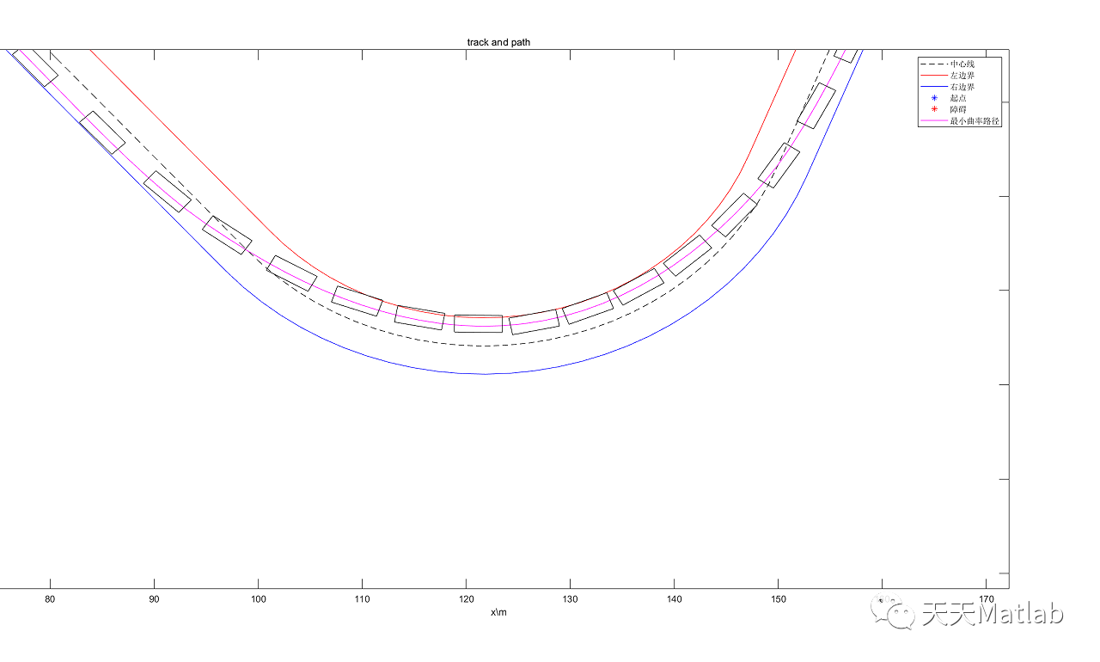Click the x-axis tick label 110
This screenshot has height=662, width=1100.
(x=362, y=598)
